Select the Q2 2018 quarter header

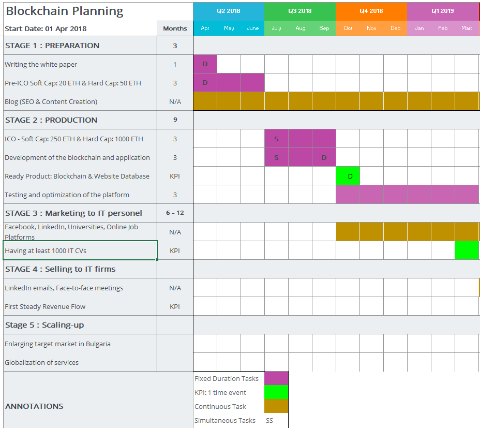tap(228, 10)
